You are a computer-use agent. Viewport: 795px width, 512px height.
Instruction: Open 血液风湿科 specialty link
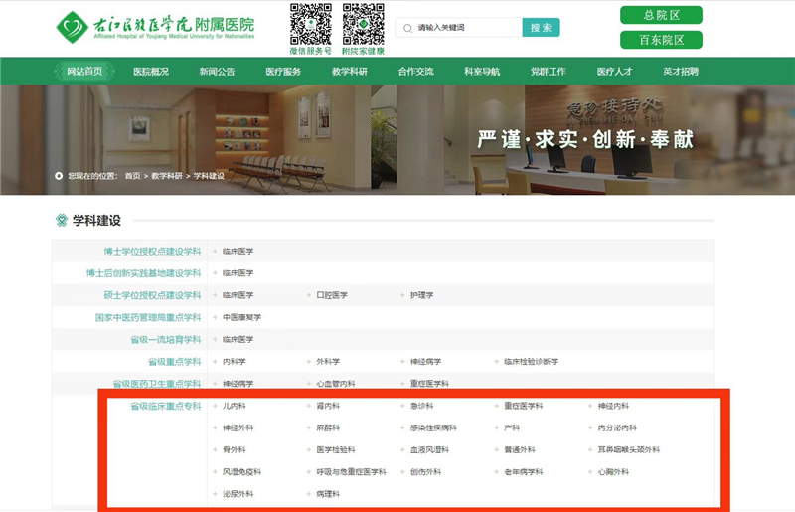429,449
